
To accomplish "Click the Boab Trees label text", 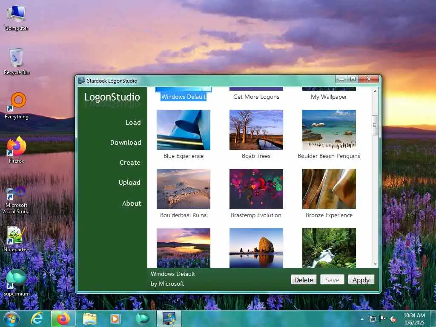I will pyautogui.click(x=256, y=156).
